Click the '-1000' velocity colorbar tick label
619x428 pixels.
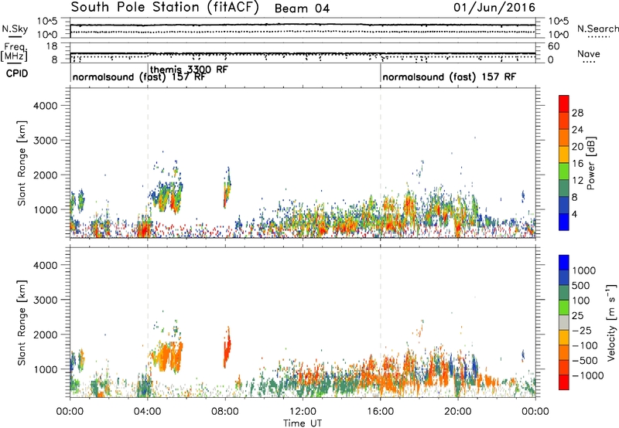click(588, 375)
